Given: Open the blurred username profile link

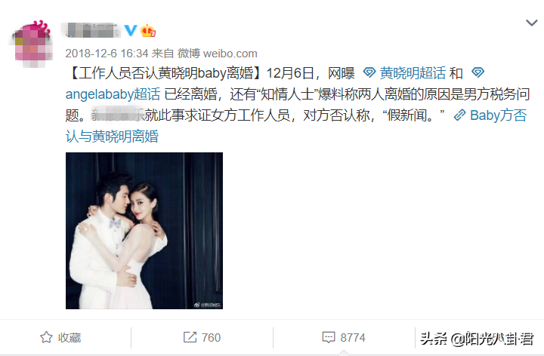Looking at the screenshot, I should coord(91,30).
